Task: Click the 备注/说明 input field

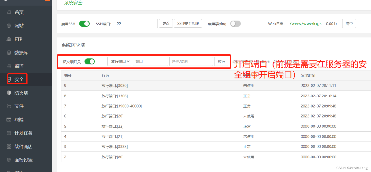Action: (191, 62)
